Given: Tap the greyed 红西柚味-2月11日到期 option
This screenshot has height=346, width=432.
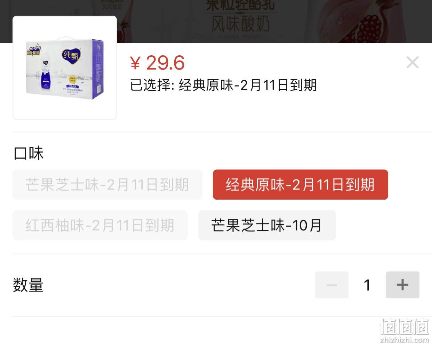Looking at the screenshot, I should point(100,225).
